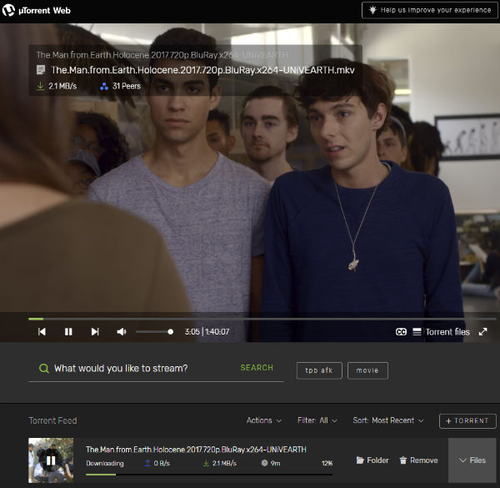Image resolution: width=500 pixels, height=488 pixels.
Task: Toggle closed captions CC button
Action: pos(401,332)
